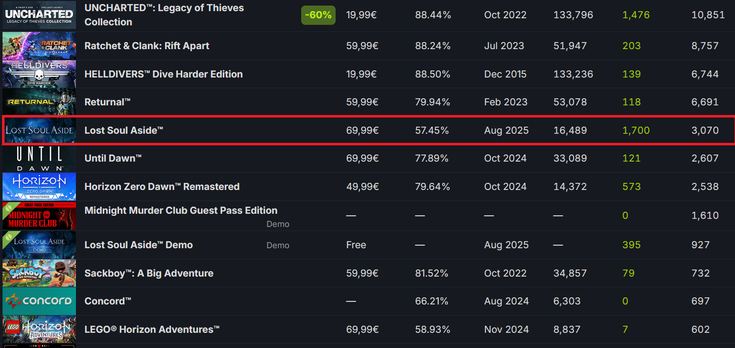Open the HELLDIVERS Dive Harder thumbnail image
Viewport: 735px width, 348px height.
tap(39, 74)
